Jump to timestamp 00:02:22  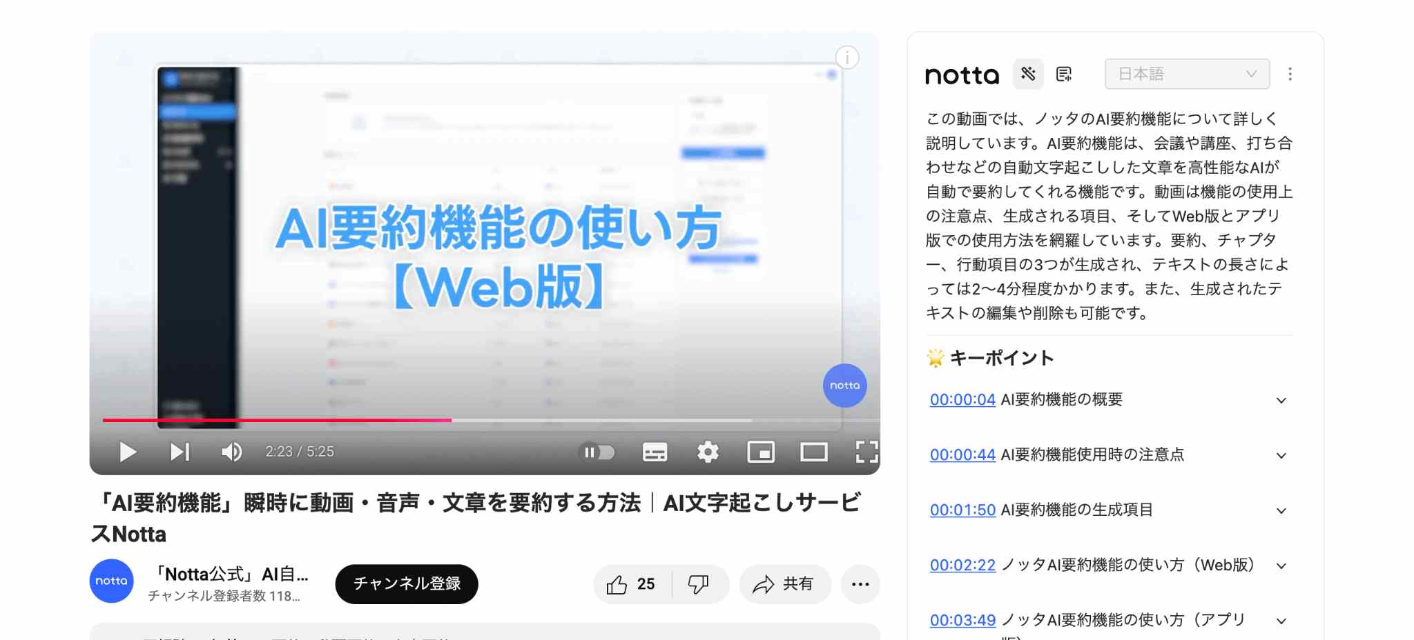(962, 565)
